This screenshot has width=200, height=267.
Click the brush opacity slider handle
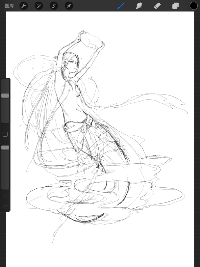(5, 147)
